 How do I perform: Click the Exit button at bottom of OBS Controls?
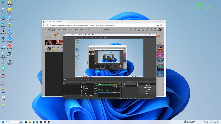(147, 93)
